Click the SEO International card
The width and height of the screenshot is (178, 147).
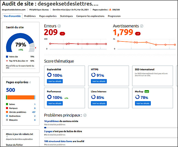(x=153, y=76)
